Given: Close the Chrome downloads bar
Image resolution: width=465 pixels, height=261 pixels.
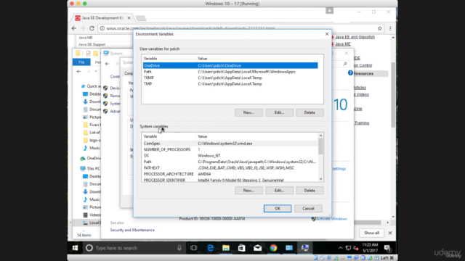Looking at the screenshot, I should [x=390, y=233].
